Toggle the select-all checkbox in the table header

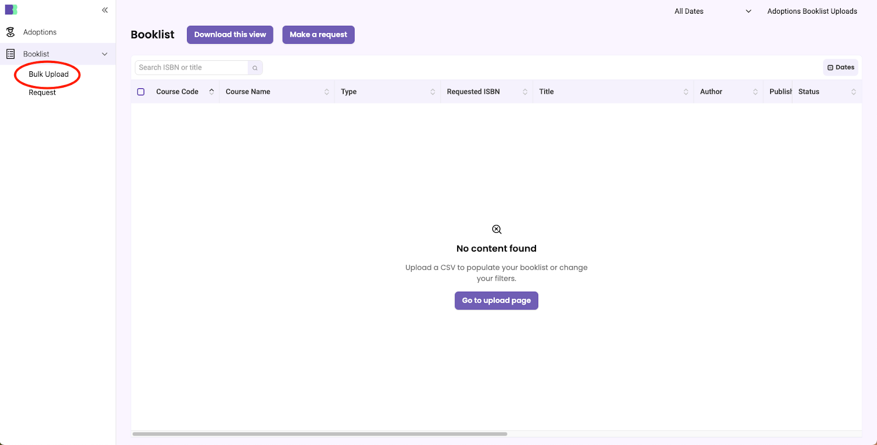(x=141, y=92)
